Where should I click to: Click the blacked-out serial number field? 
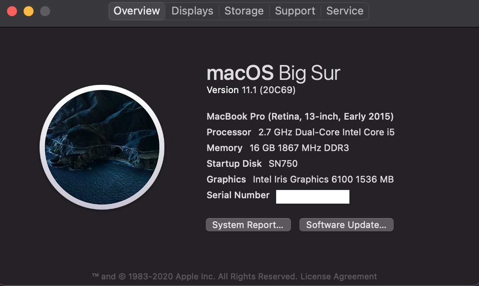[313, 197]
